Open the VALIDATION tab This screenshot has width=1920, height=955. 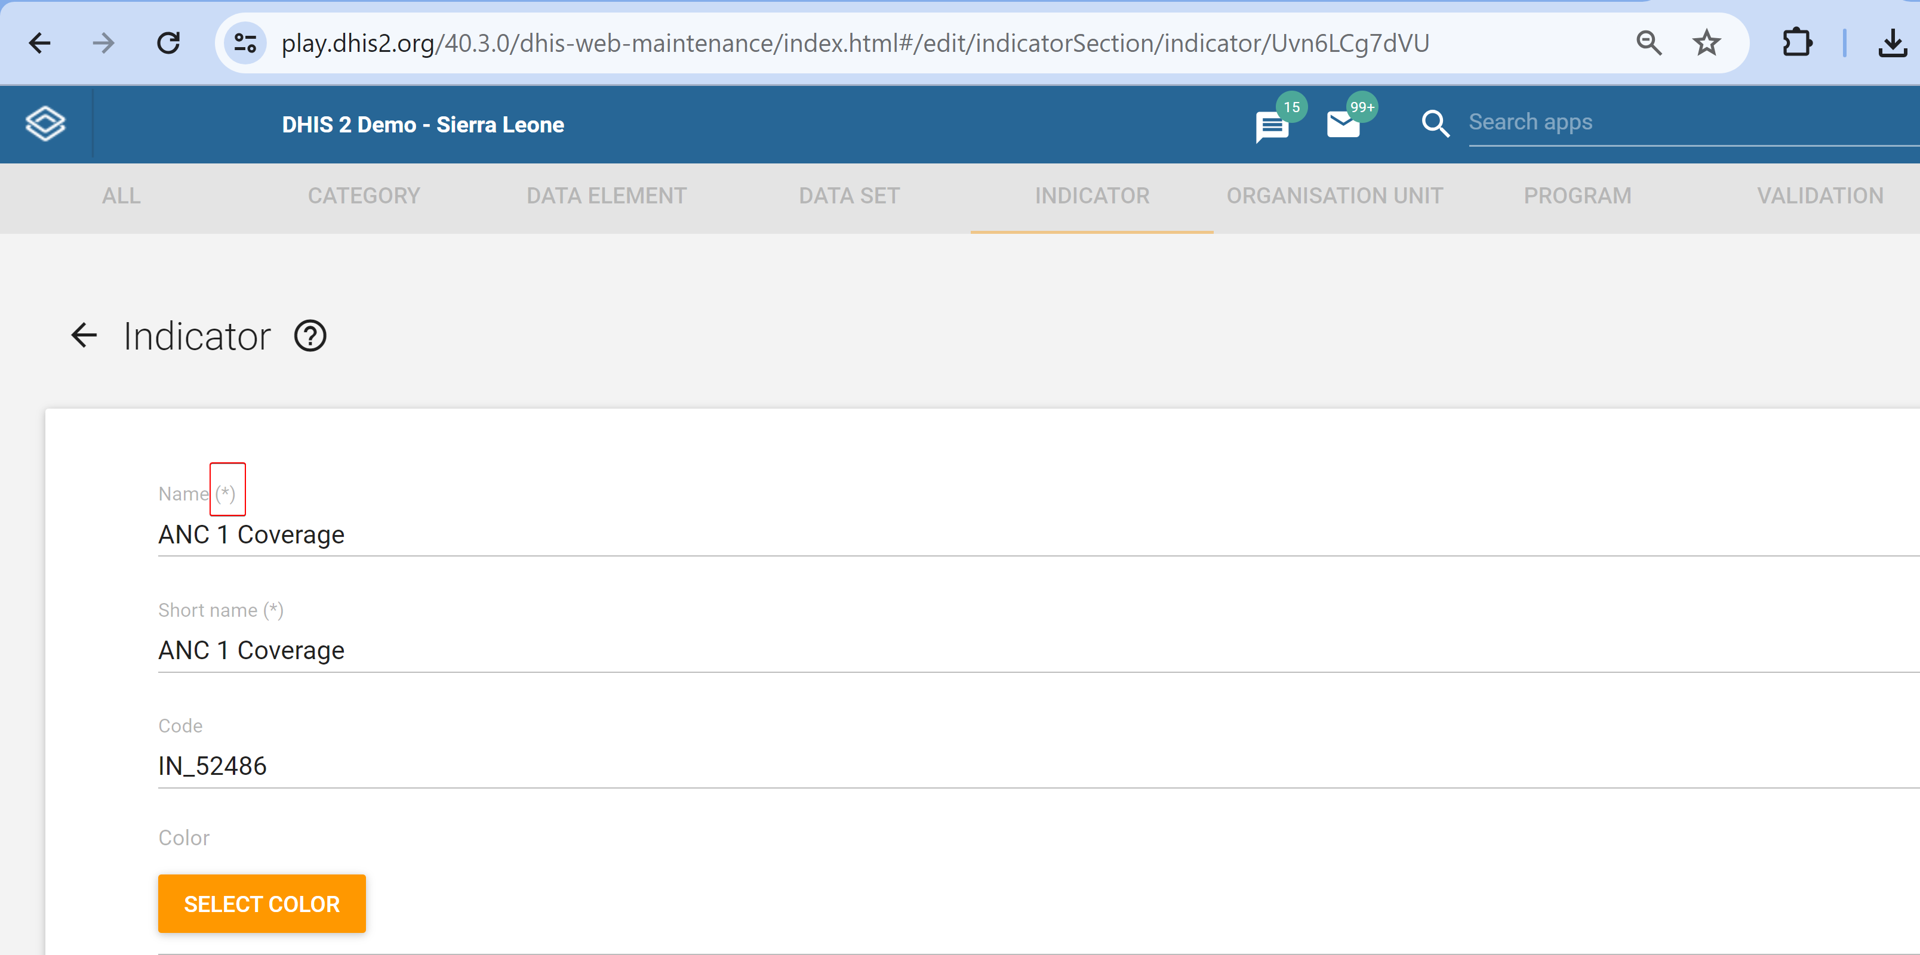[x=1820, y=196]
